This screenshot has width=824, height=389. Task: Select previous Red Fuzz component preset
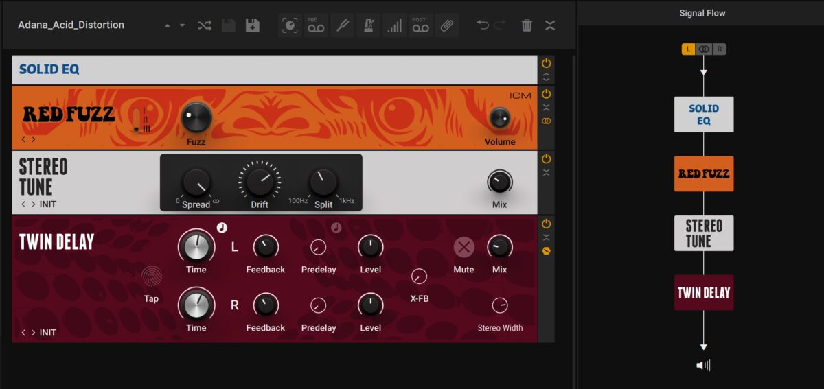coord(23,139)
